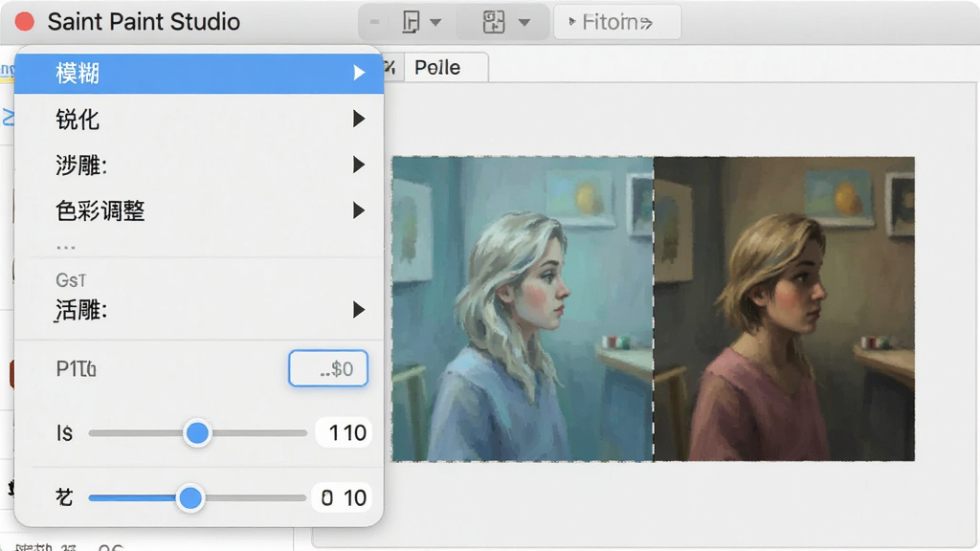
Task: Click the Saint Paint Studio title text
Action: point(144,22)
